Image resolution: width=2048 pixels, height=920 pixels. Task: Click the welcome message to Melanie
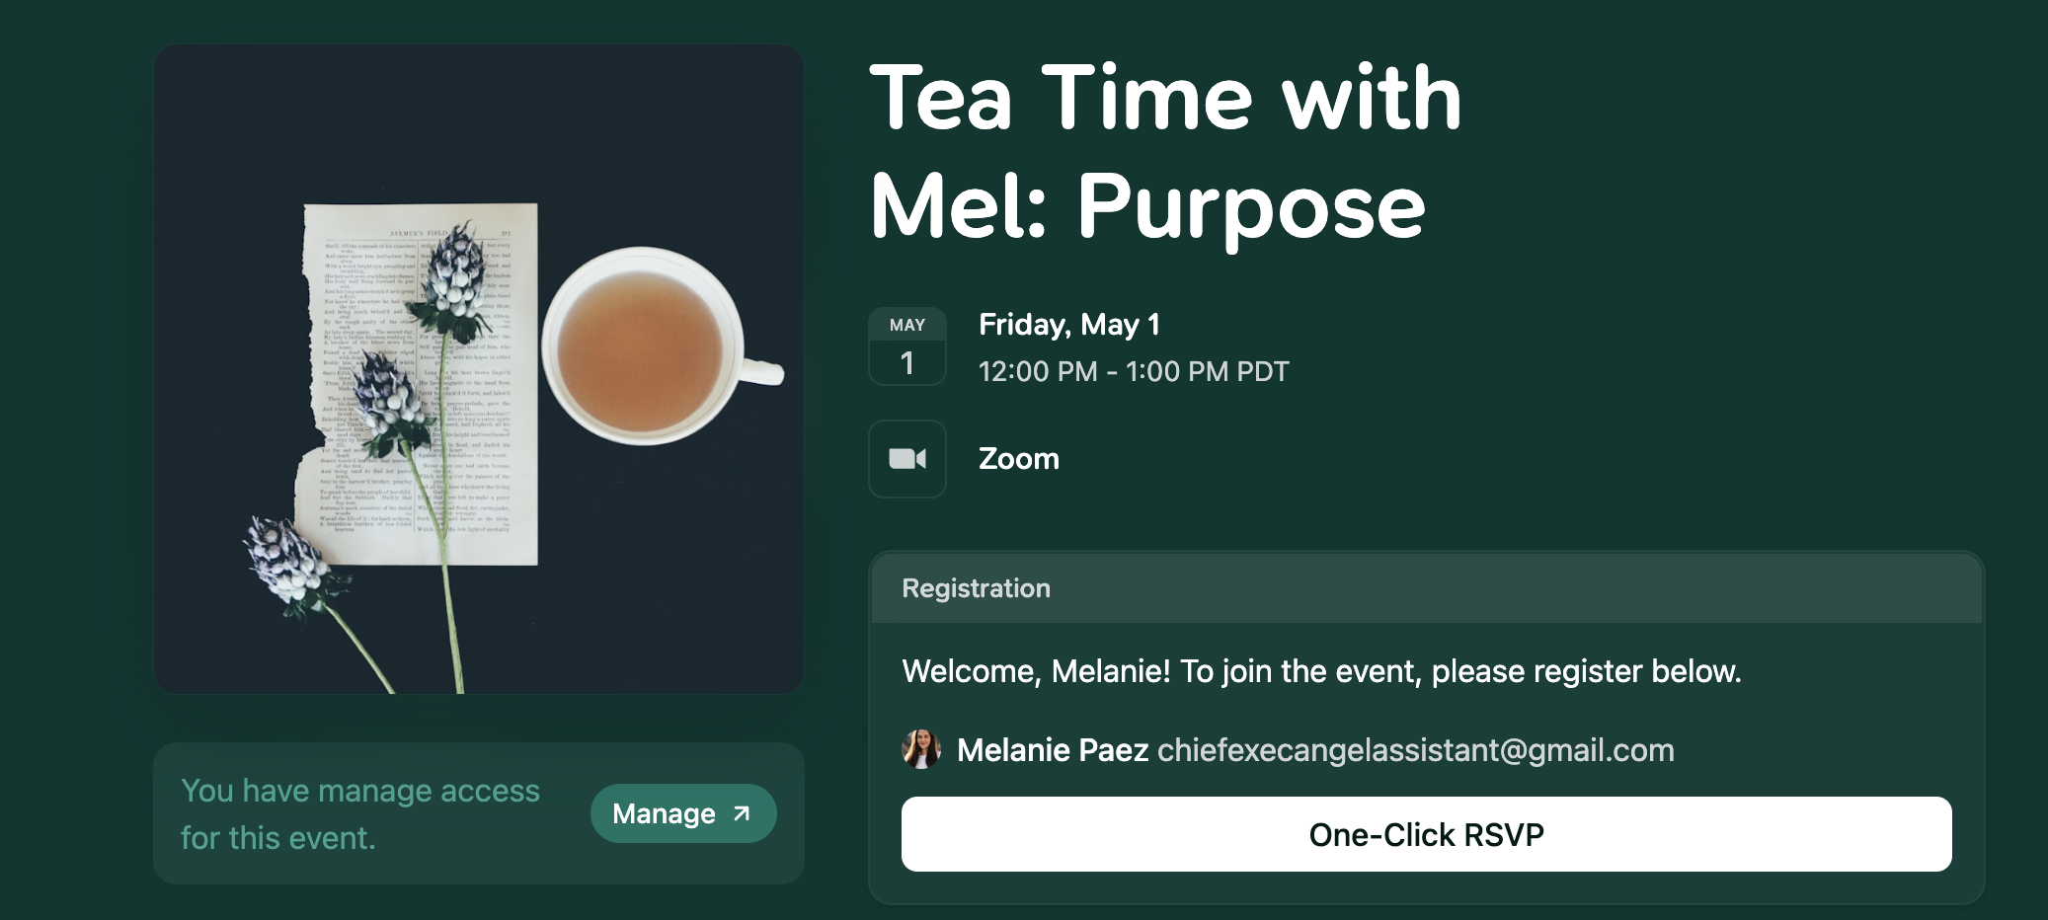tap(1321, 671)
